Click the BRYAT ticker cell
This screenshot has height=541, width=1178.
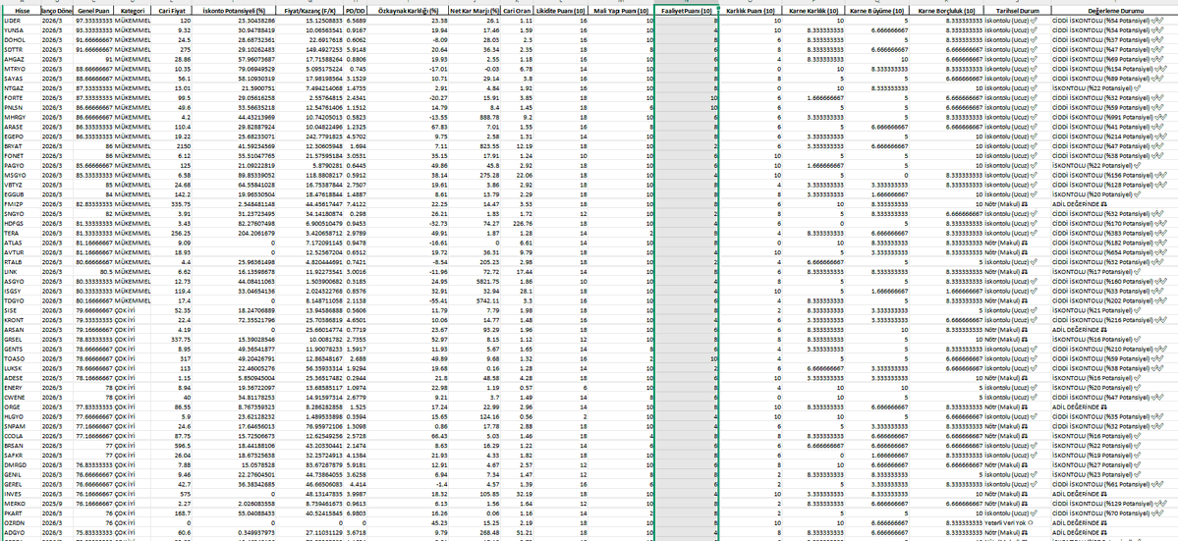tap(21, 146)
